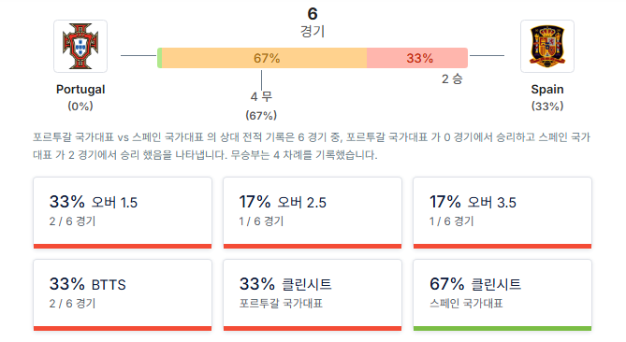Click the head-to-head summary paragraph text
This screenshot has height=342, width=626.
(x=312, y=146)
